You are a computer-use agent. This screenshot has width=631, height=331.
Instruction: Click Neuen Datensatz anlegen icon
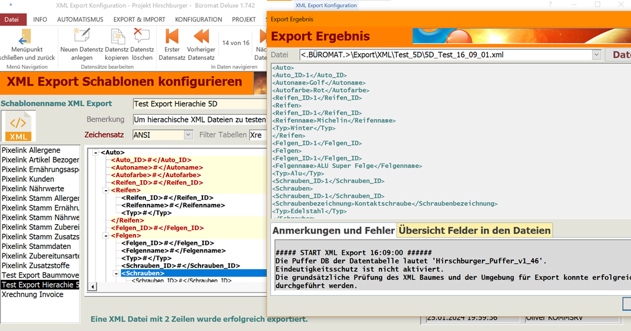pyautogui.click(x=81, y=37)
